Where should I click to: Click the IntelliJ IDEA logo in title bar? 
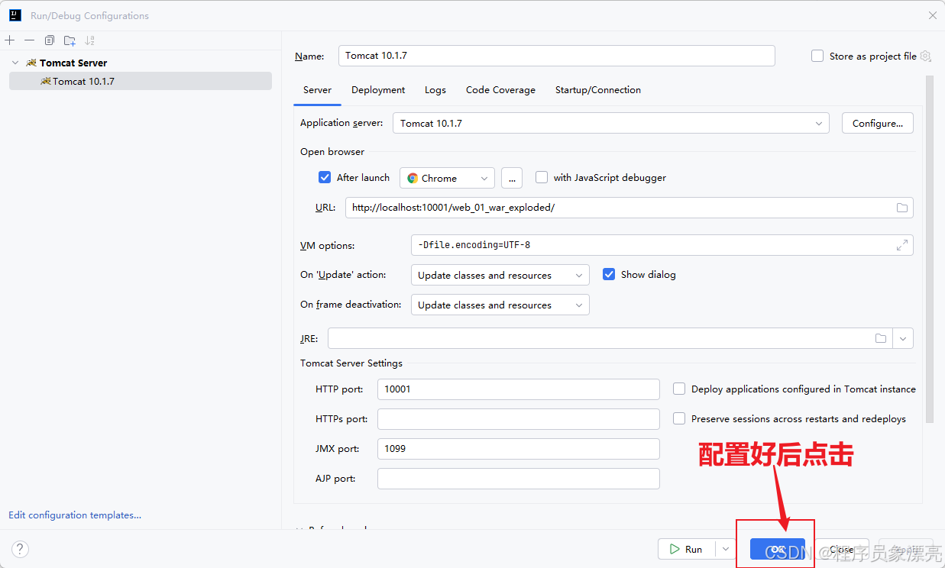click(15, 15)
